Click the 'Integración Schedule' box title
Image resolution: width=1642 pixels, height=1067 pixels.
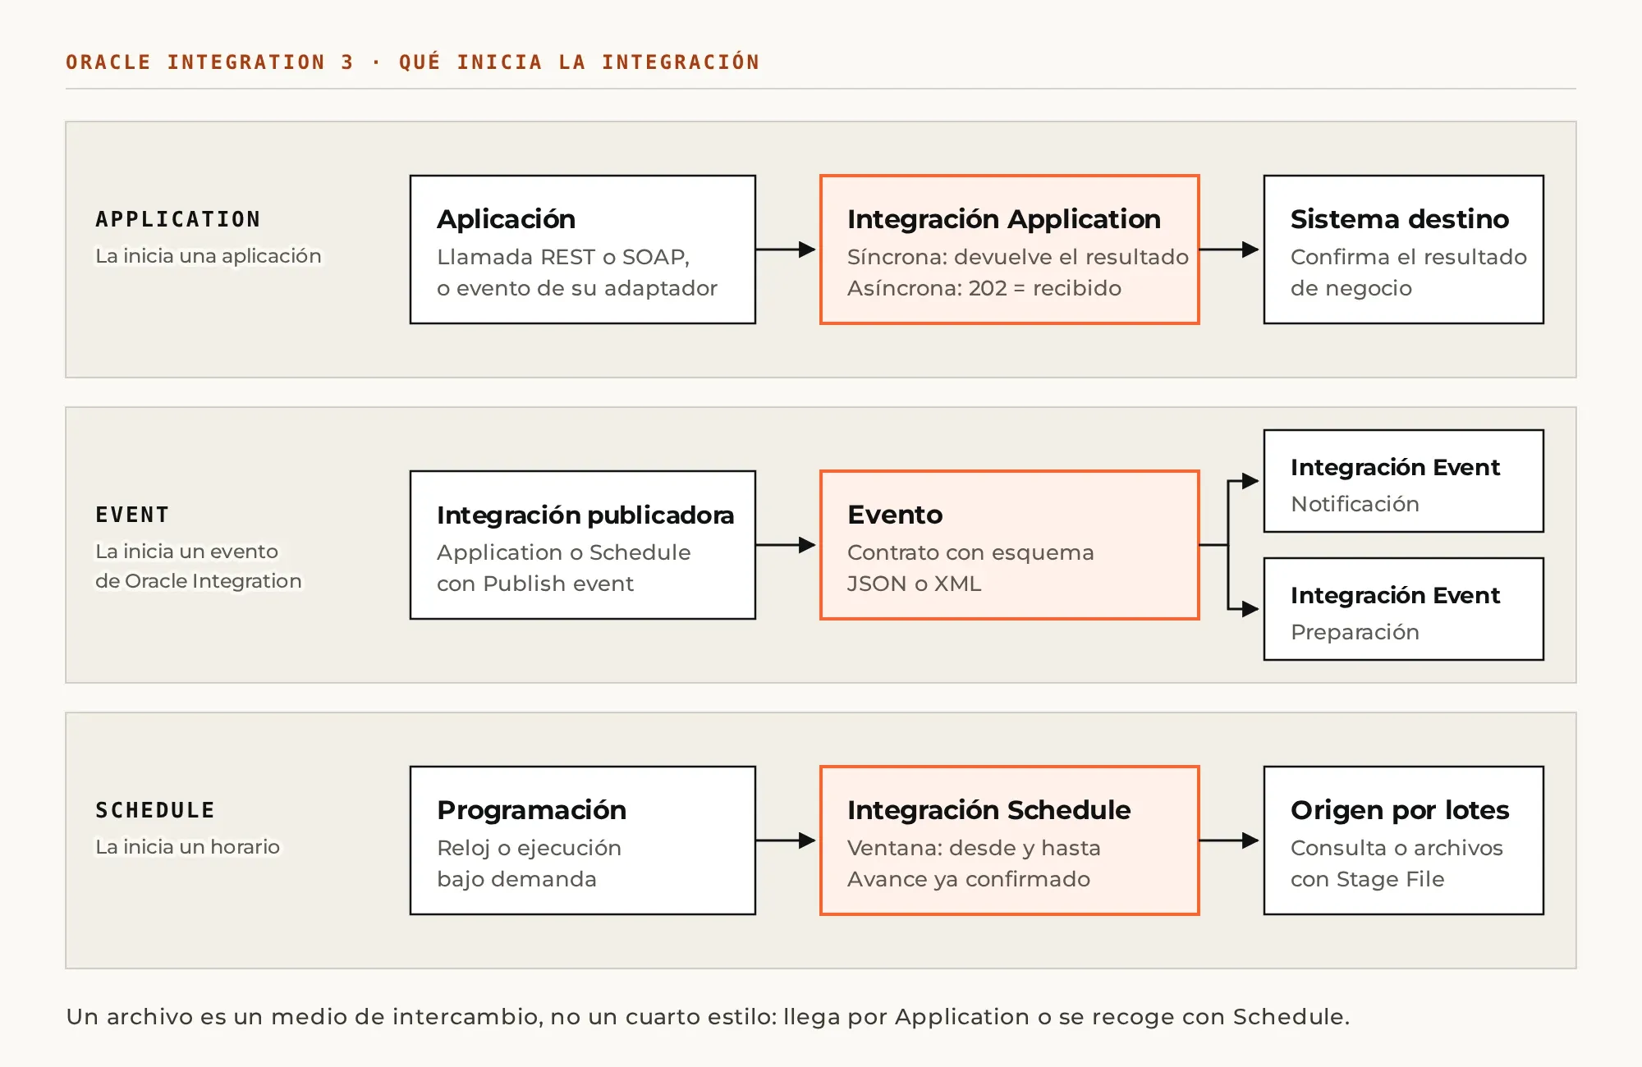(x=988, y=810)
